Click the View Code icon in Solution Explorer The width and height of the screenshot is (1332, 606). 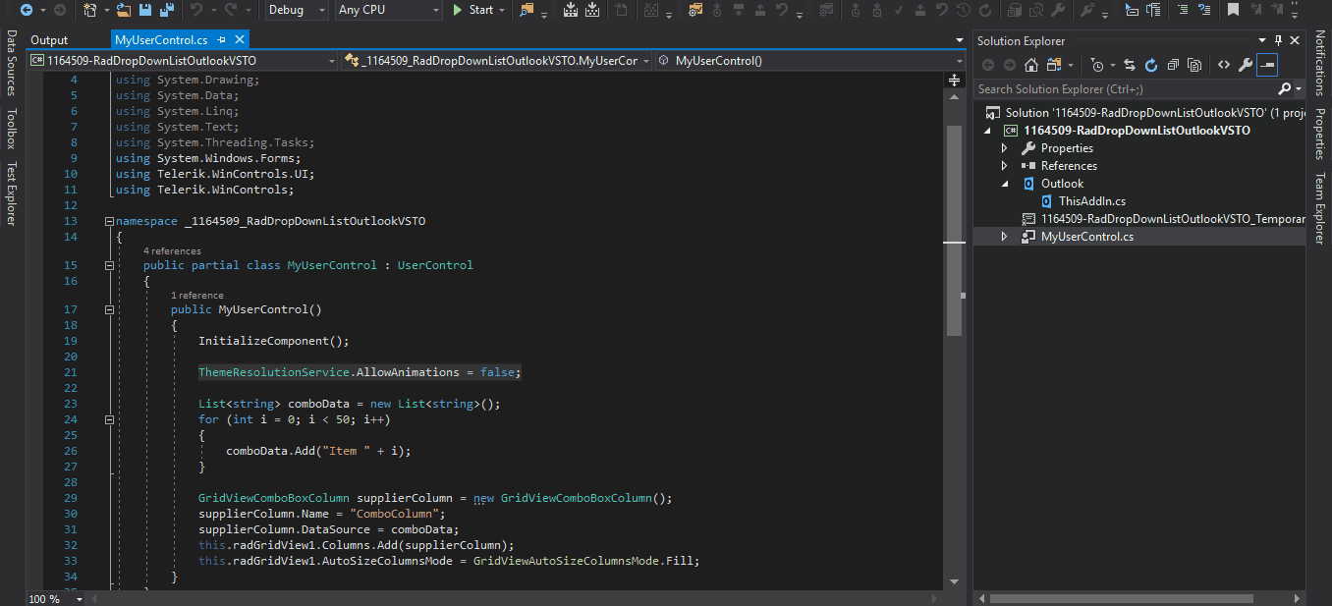tap(1223, 65)
